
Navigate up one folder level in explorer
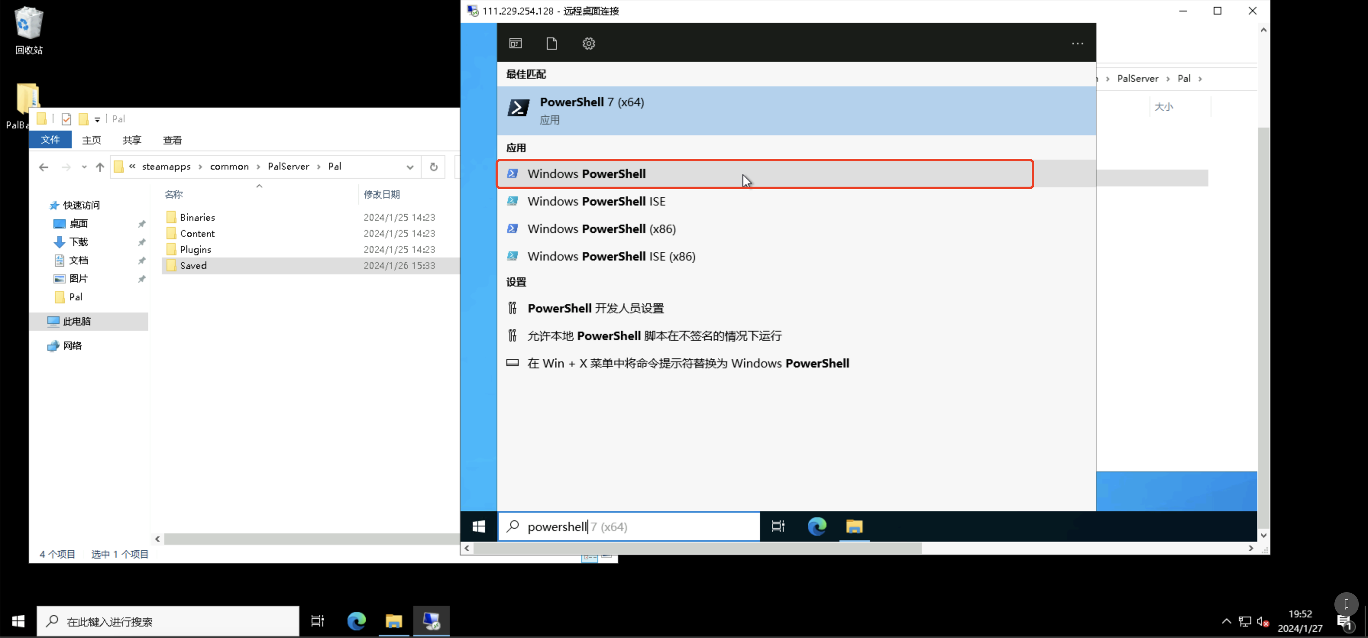point(100,167)
